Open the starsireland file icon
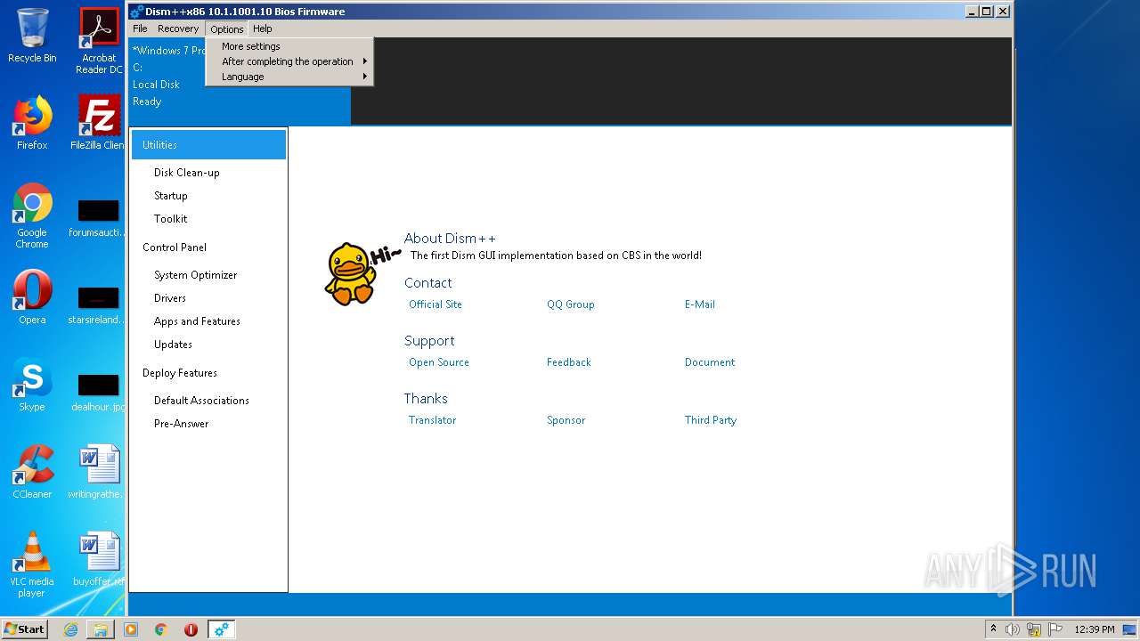Viewport: 1140px width, 641px height. coord(99,304)
